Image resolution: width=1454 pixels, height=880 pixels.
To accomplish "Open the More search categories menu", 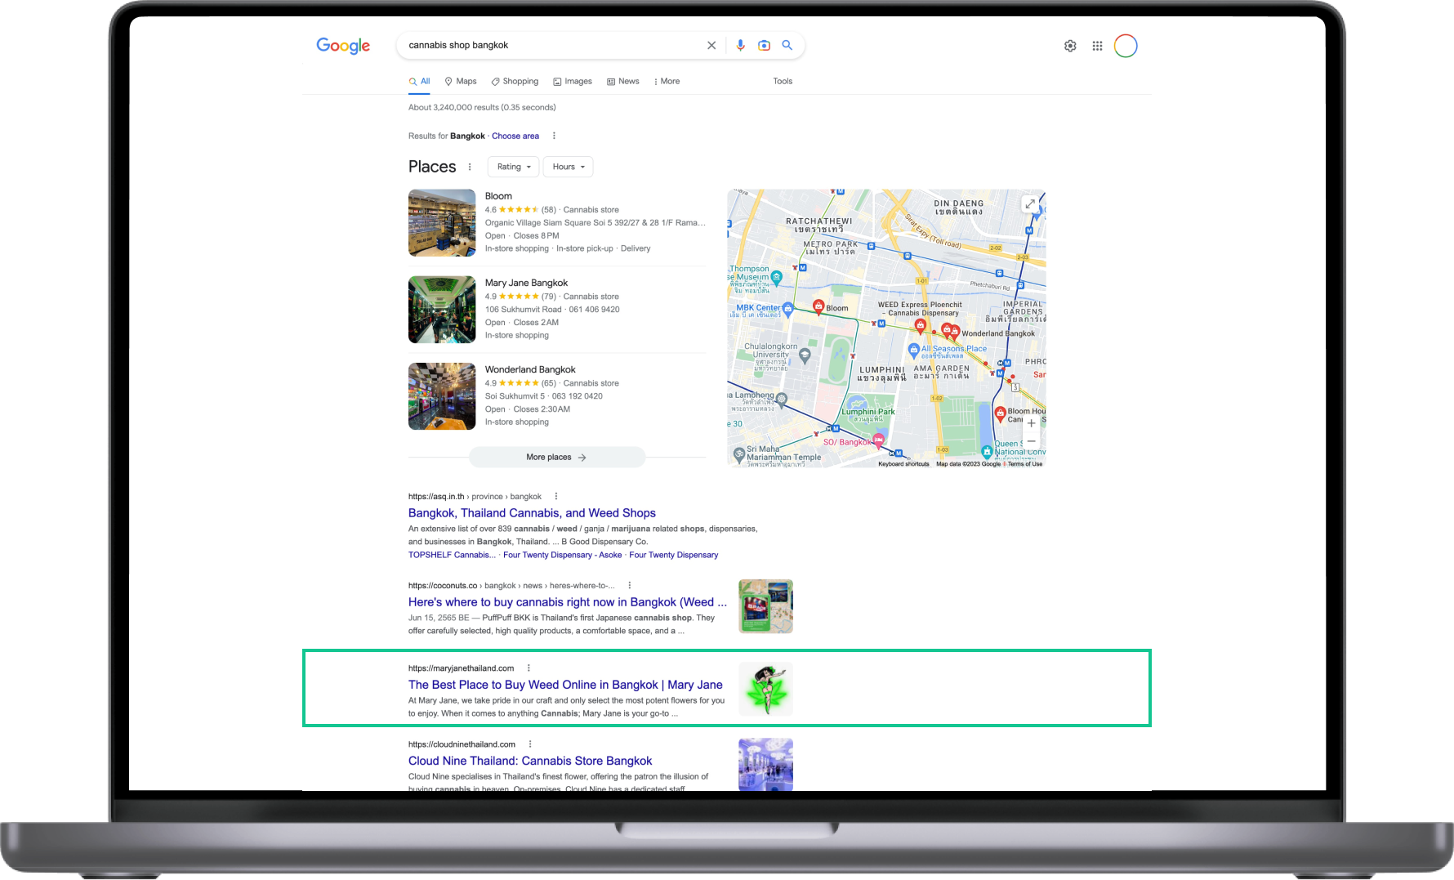I will [x=667, y=81].
